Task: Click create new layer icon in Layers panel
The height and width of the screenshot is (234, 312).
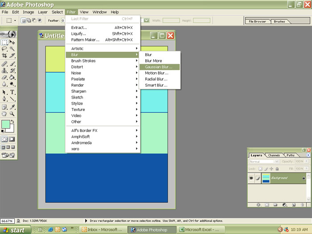Action: (x=294, y=205)
